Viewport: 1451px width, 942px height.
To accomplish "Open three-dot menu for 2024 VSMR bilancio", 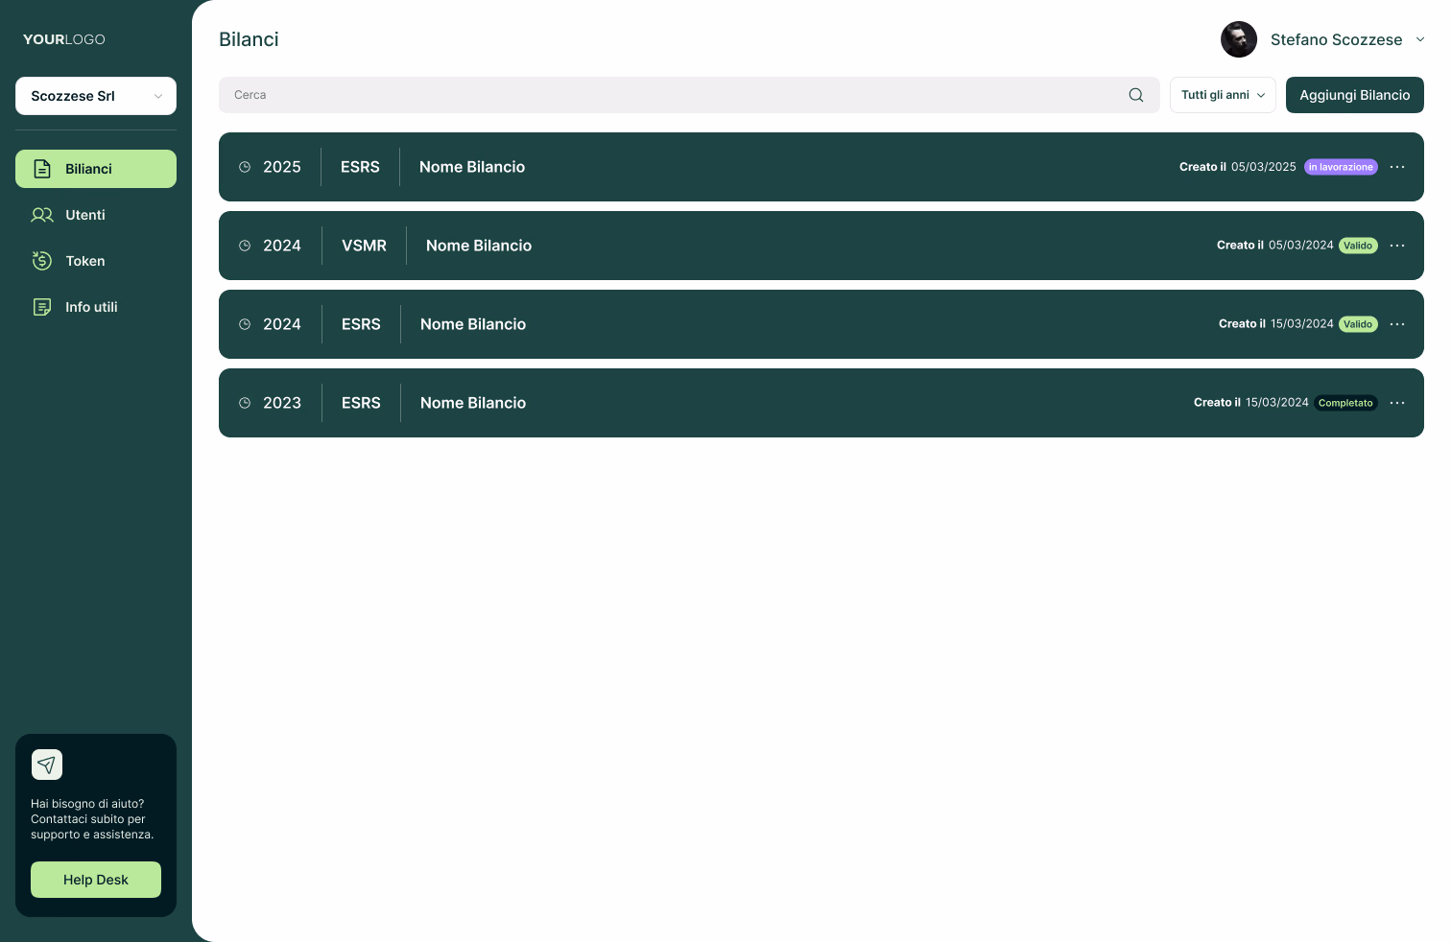I will (1397, 246).
